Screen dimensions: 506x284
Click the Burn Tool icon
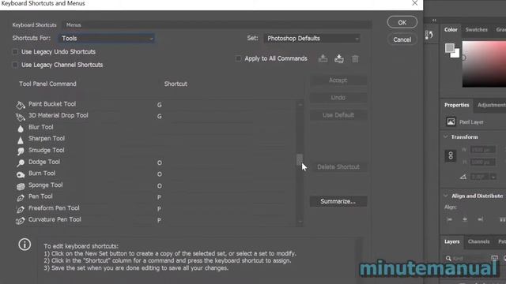click(x=21, y=174)
